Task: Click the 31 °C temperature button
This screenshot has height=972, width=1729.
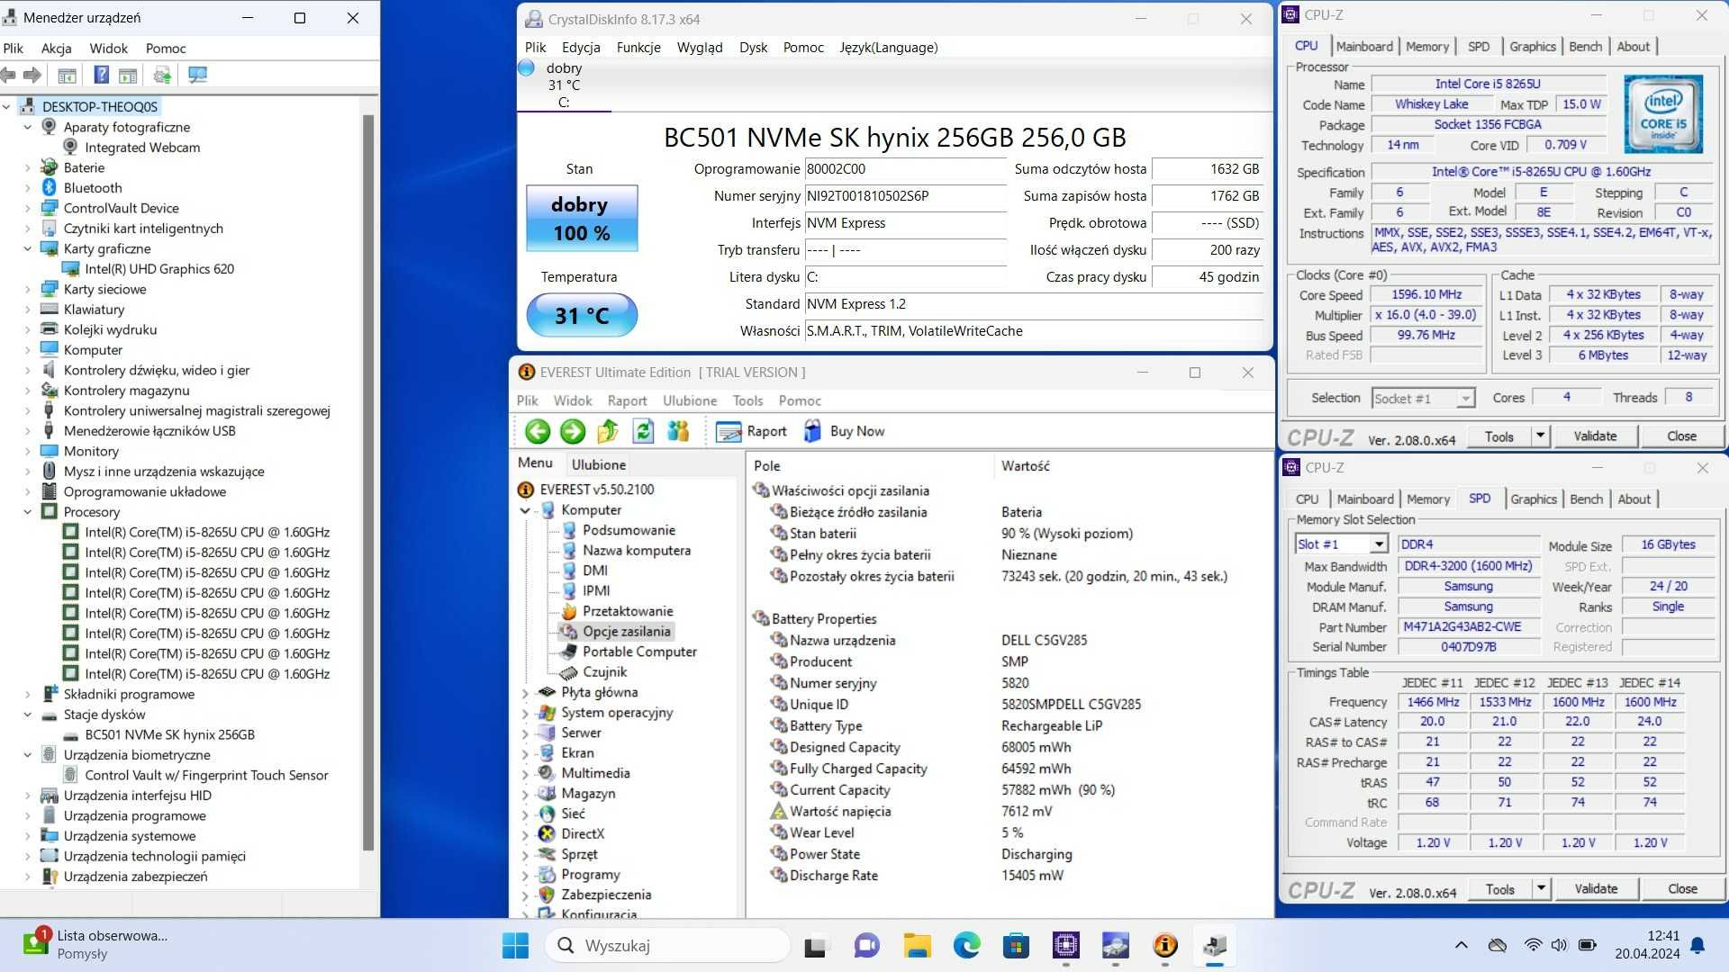Action: click(582, 316)
